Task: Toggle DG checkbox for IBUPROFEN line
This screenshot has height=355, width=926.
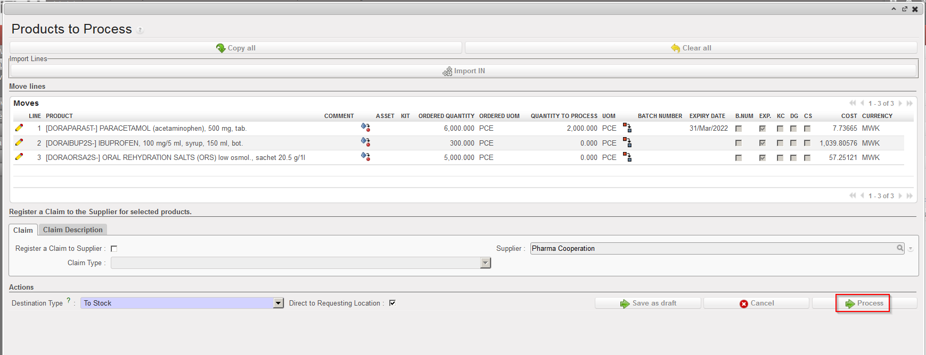Action: 793,143
